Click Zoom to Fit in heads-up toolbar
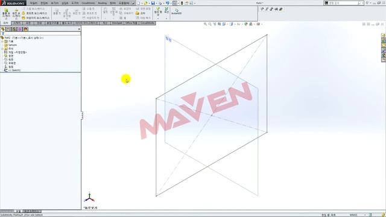 pos(205,24)
